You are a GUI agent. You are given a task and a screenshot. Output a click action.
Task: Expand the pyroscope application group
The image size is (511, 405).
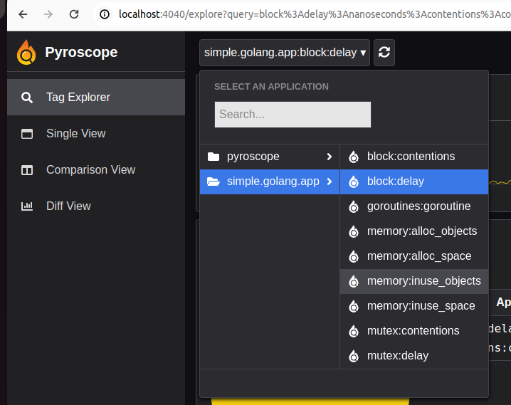[x=269, y=157]
